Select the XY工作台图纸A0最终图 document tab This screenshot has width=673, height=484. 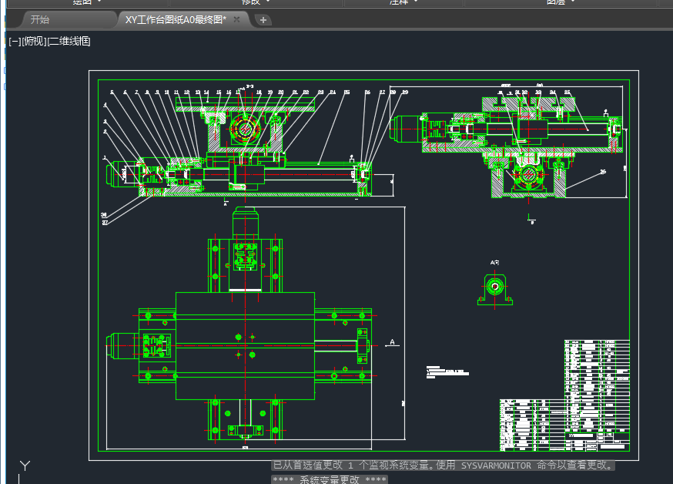pos(176,20)
